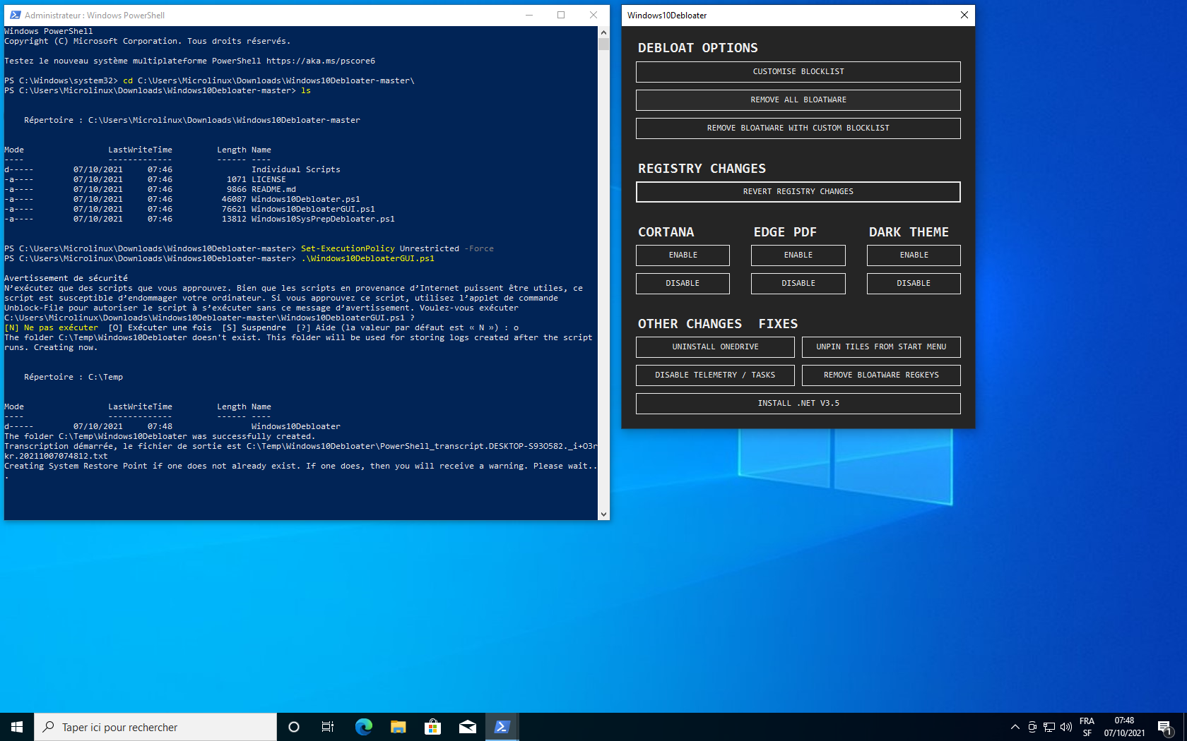This screenshot has width=1187, height=741.
Task: Minimize the PowerShell window
Action: [529, 15]
